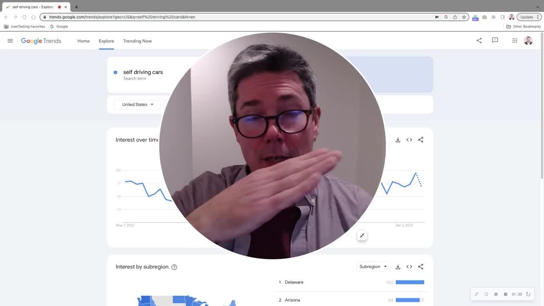Click the screenshot camera extension
Image resolution: width=544 pixels, height=306 pixels.
[x=484, y=17]
